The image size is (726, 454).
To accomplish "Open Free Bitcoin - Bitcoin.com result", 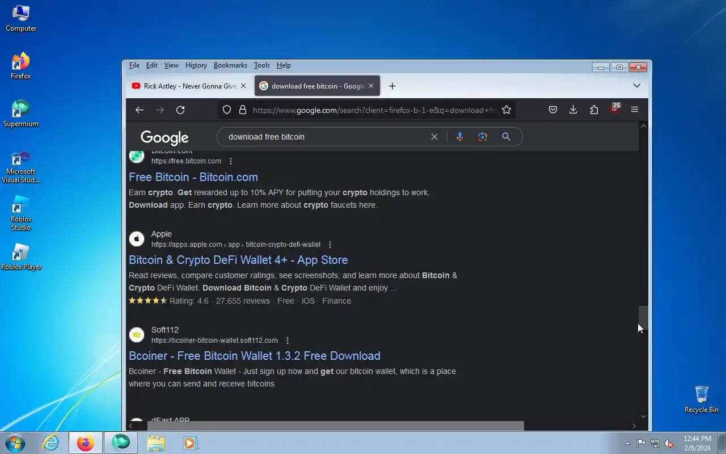I will (x=193, y=177).
